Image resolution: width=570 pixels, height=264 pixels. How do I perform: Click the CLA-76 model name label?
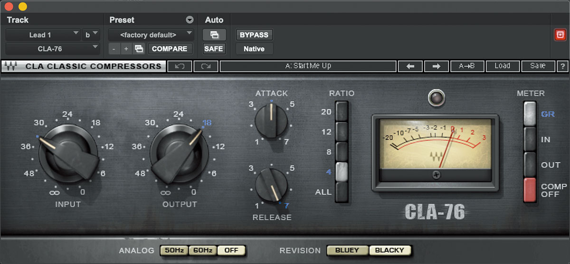pos(435,212)
